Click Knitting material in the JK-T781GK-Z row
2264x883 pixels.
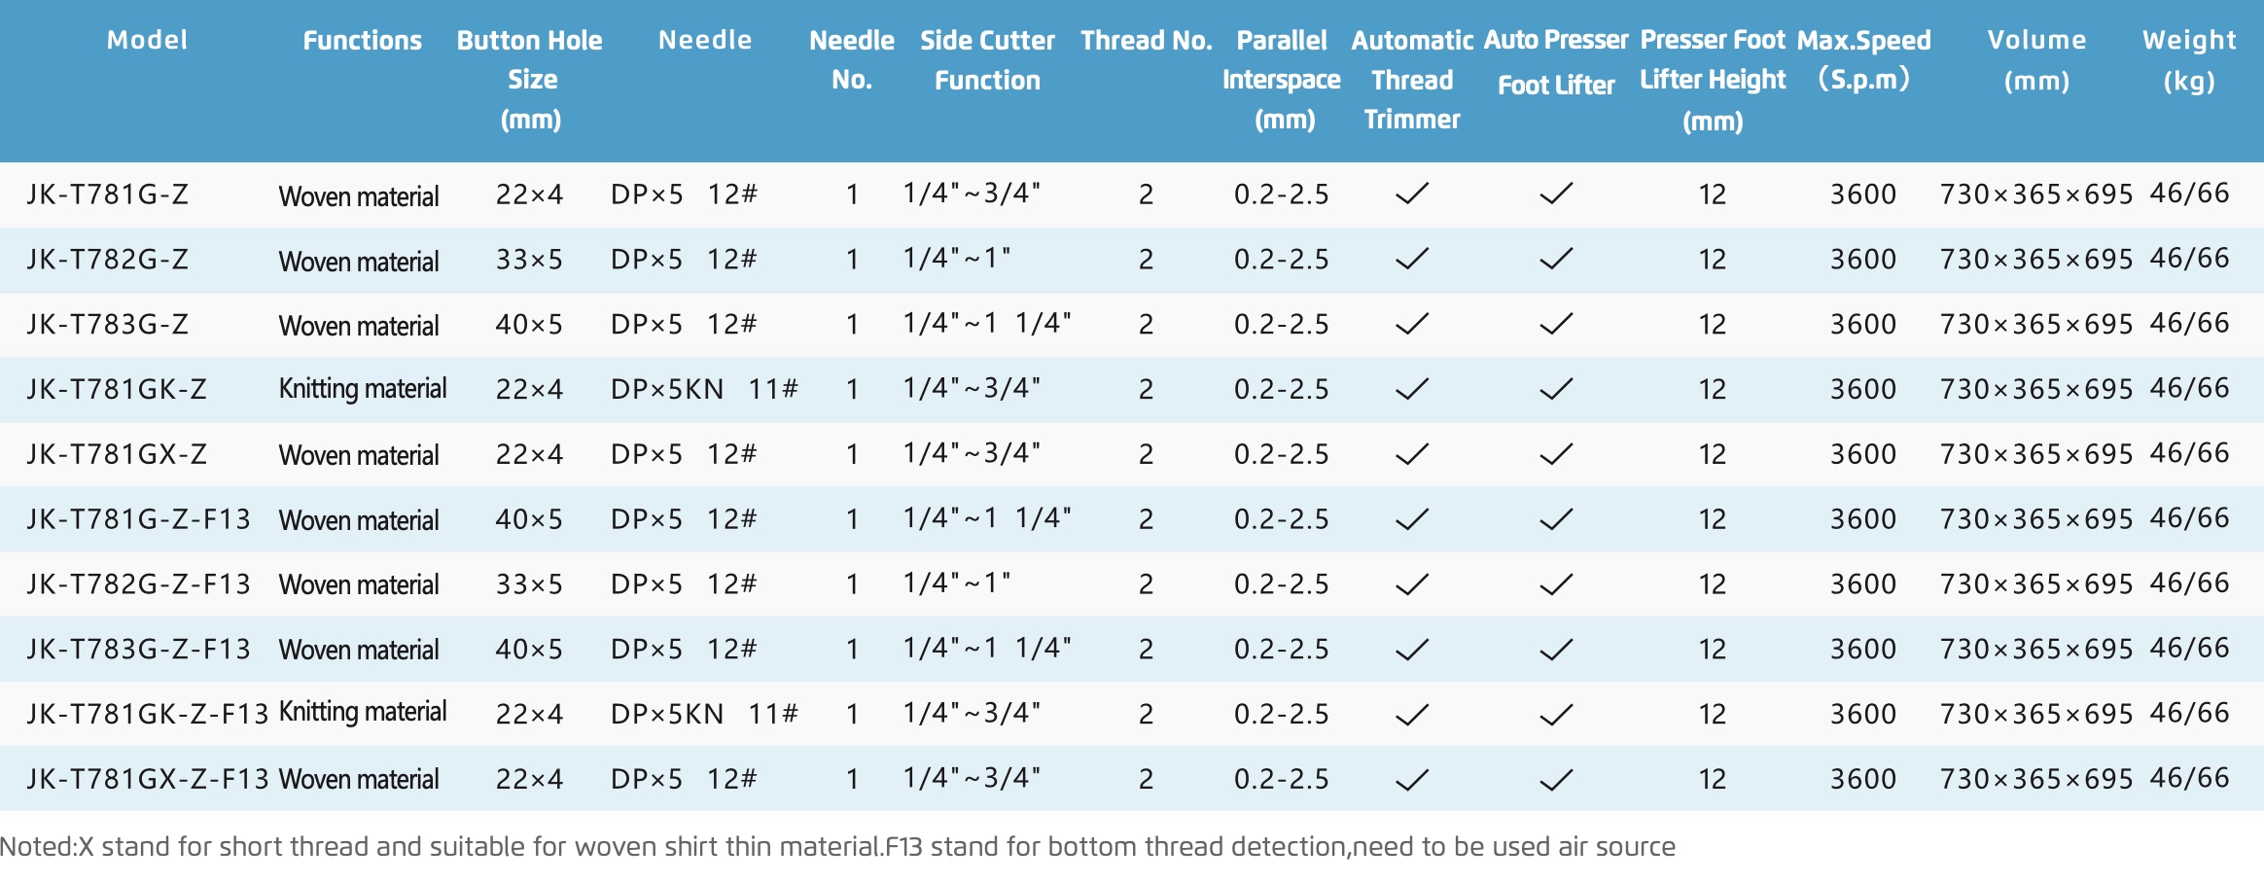click(x=363, y=389)
